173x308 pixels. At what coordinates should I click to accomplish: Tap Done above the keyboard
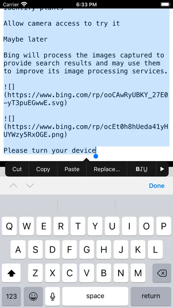157,185
